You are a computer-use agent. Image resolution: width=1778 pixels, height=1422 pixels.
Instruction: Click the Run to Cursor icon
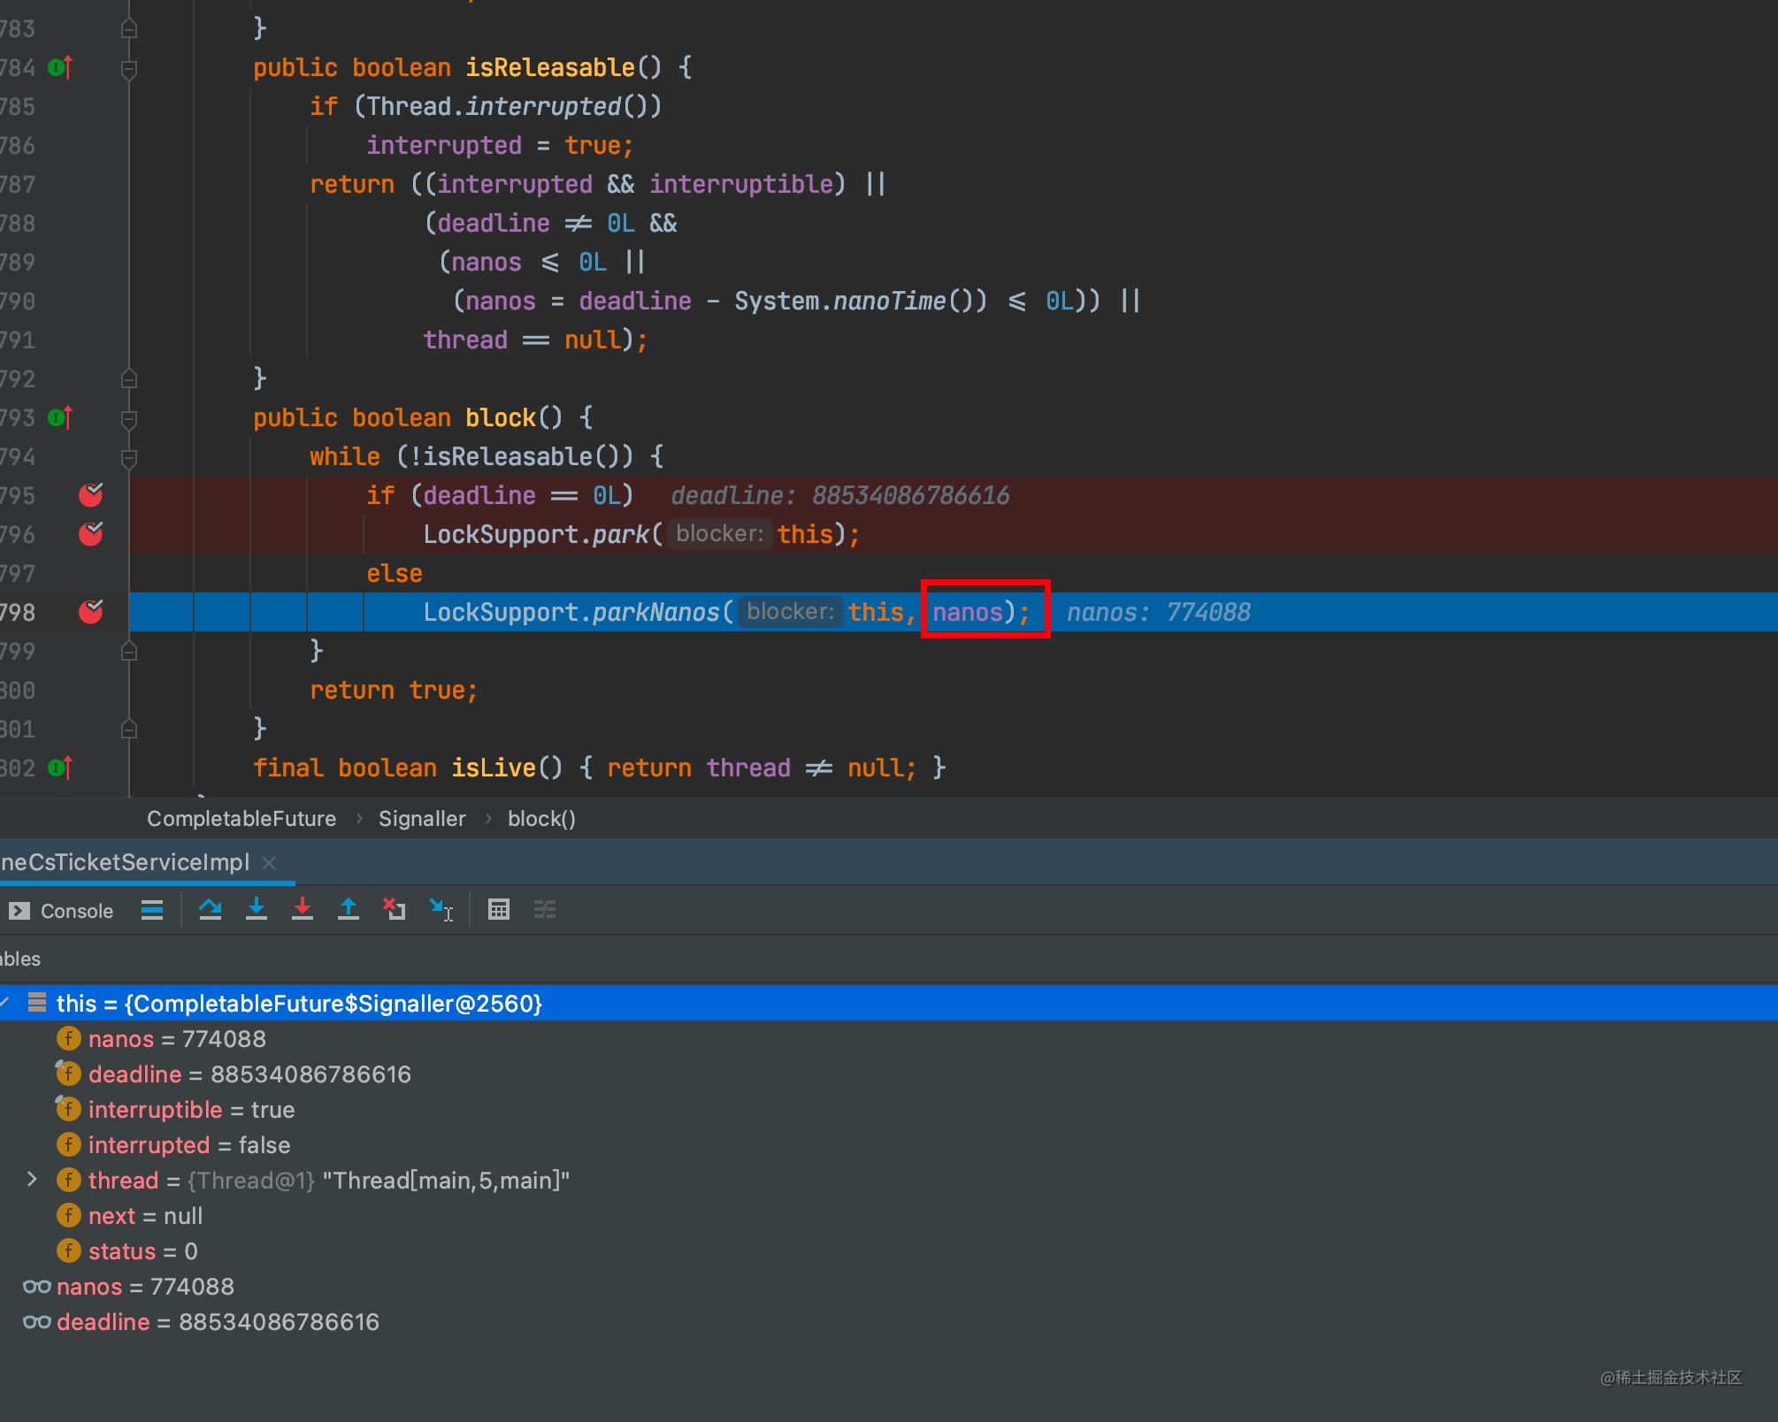point(441,909)
